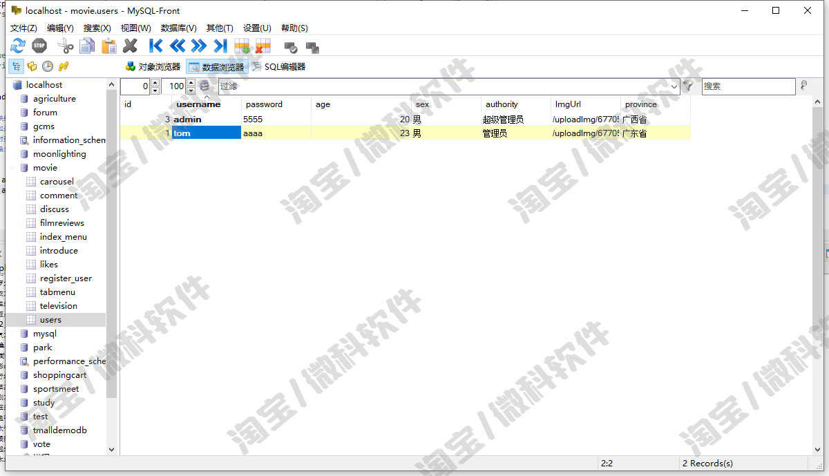The width and height of the screenshot is (829, 476).
Task: Sort by ImgUrl column header
Action: coord(586,104)
